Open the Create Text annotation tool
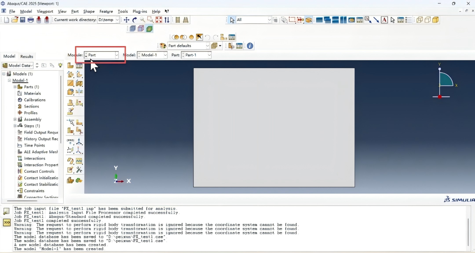 384,20
